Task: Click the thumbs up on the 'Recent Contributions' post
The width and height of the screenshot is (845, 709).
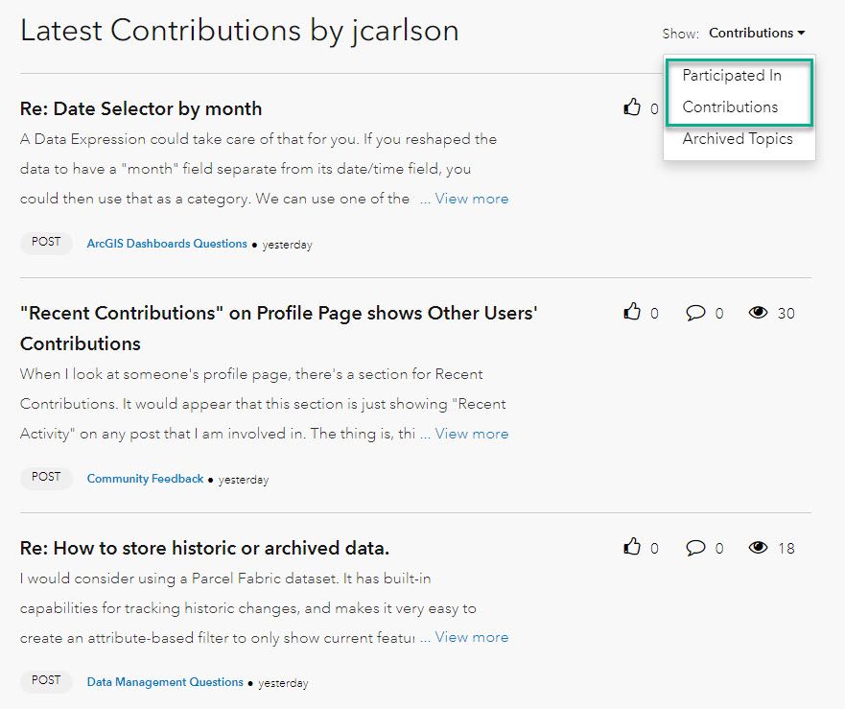Action: 632,312
